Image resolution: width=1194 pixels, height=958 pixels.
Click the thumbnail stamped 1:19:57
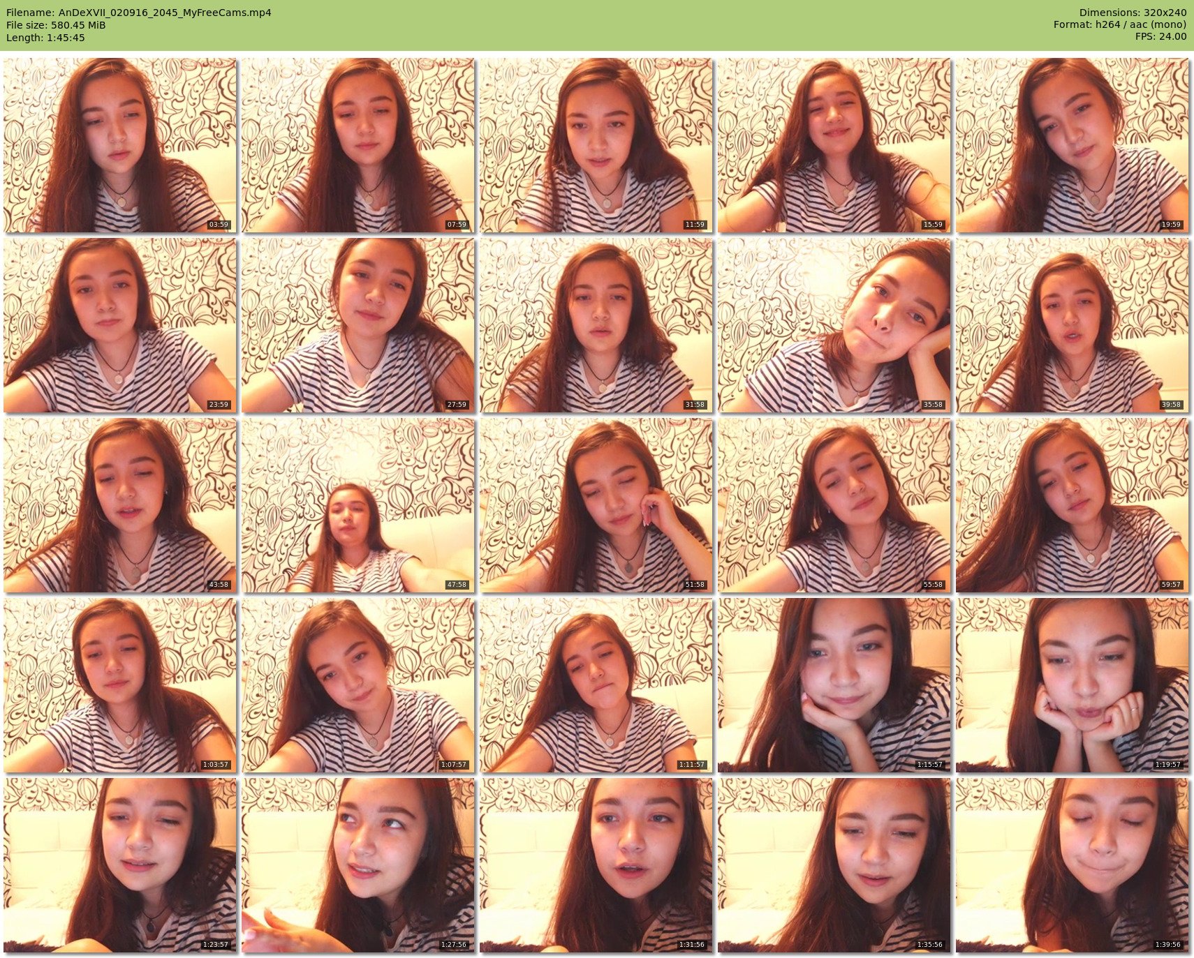click(1072, 685)
